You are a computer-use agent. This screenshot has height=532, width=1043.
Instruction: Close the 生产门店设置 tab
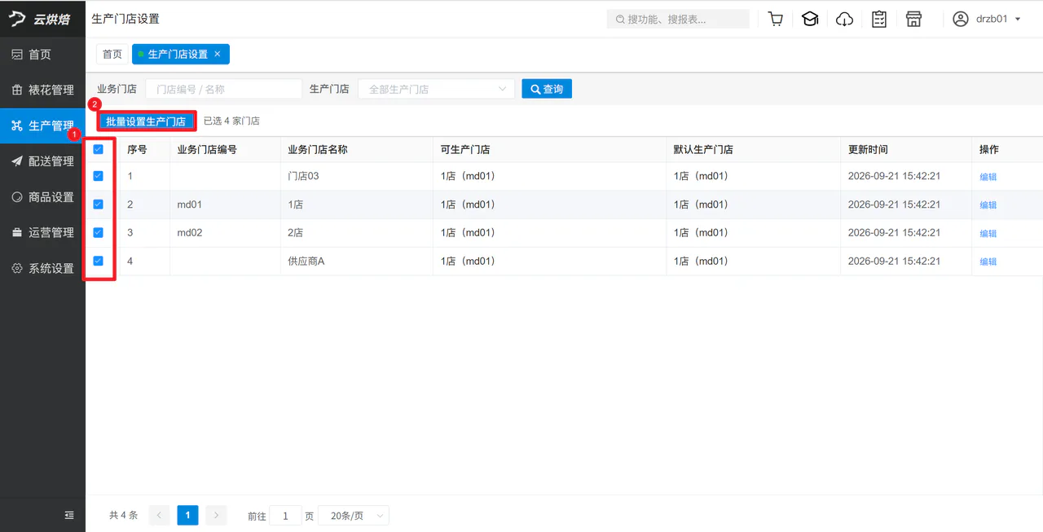tap(218, 54)
